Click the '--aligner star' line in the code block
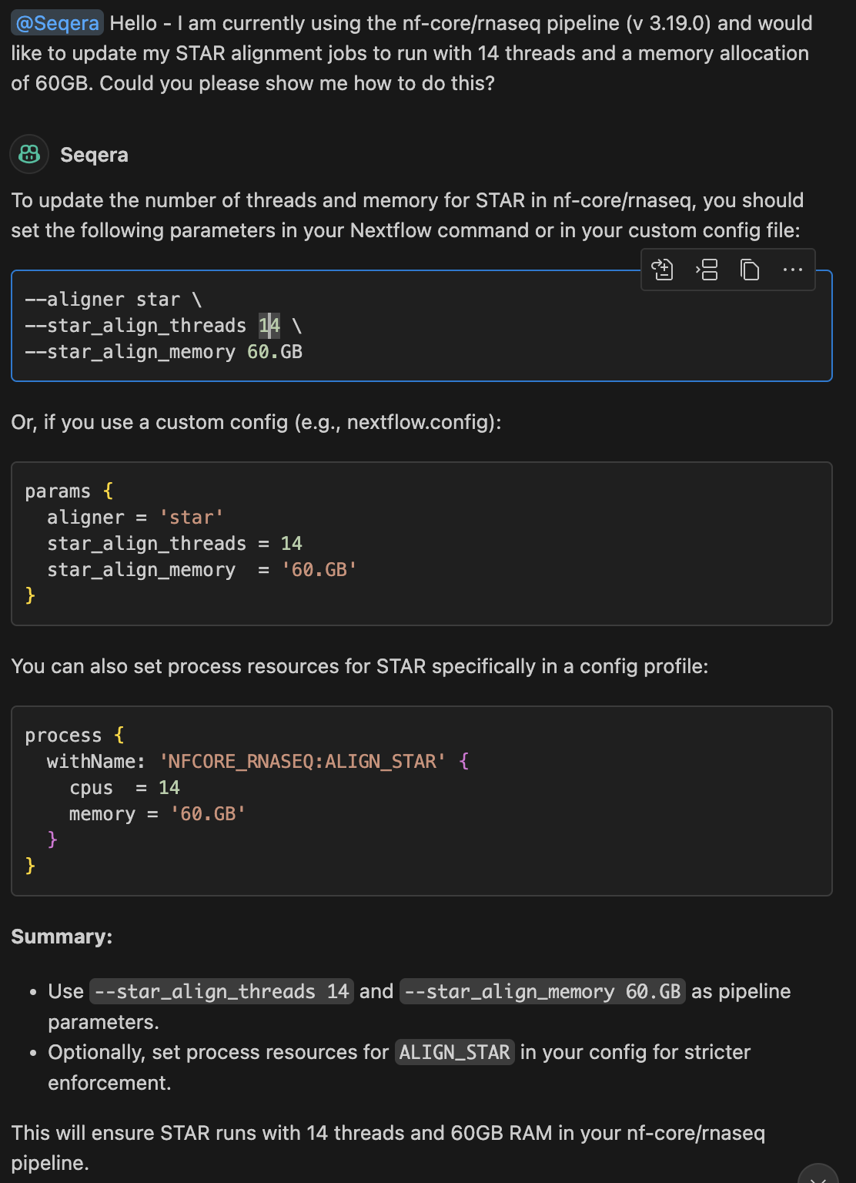The height and width of the screenshot is (1183, 856). (113, 300)
